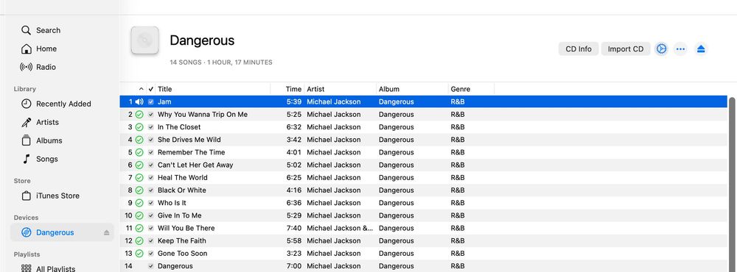The height and width of the screenshot is (272, 737).
Task: Select the Remember The Time track title
Action: (x=192, y=152)
